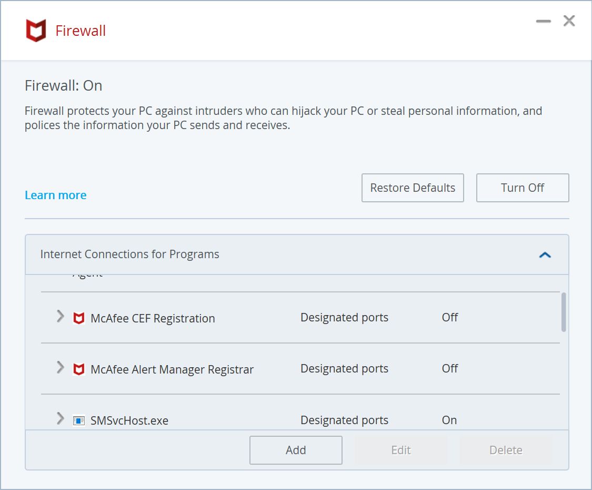The image size is (592, 490).
Task: Close the Firewall window
Action: click(569, 21)
